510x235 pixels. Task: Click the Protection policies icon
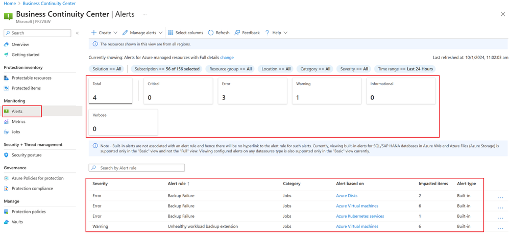[x=6, y=212]
